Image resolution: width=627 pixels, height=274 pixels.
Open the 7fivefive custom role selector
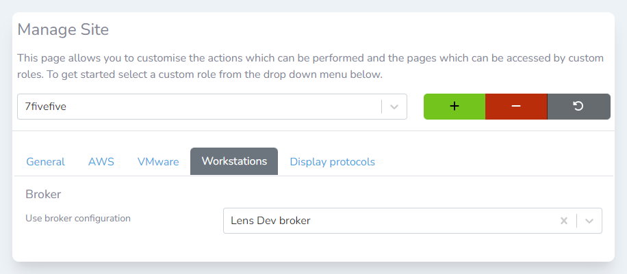pos(199,107)
